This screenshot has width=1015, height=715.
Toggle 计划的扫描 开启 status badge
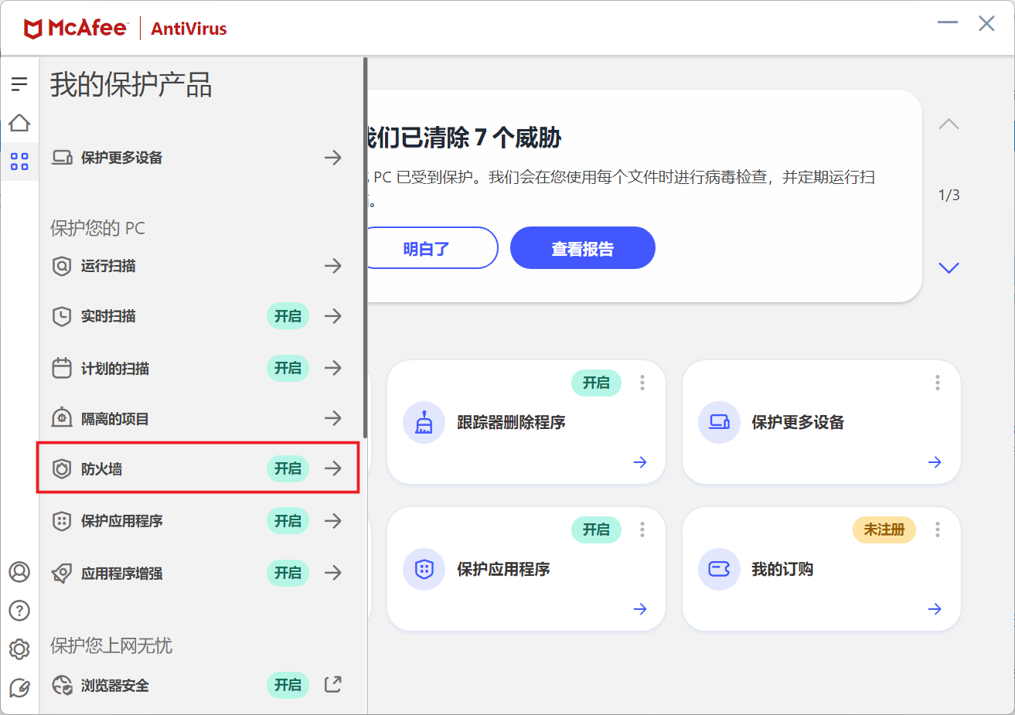[288, 368]
